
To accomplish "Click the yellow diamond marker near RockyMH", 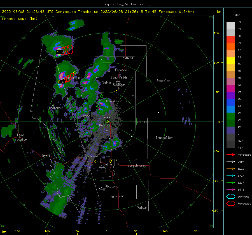I will point(75,73).
